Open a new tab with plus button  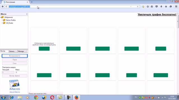(32, 2)
